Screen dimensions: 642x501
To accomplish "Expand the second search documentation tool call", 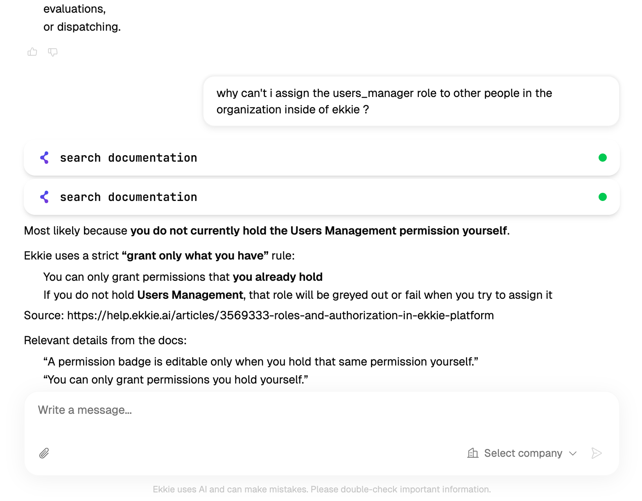I will pos(322,197).
